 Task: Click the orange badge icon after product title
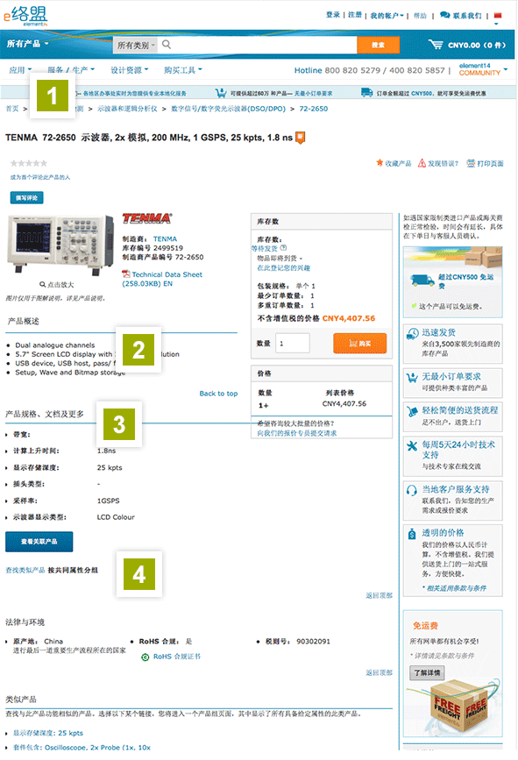coord(301,138)
